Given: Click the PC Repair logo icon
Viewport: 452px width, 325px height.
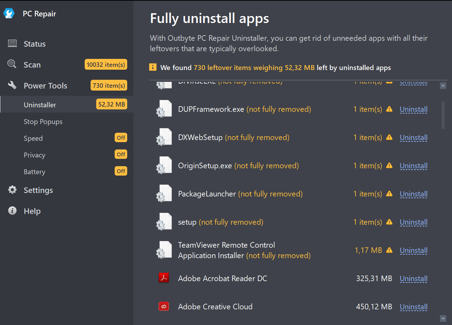Looking at the screenshot, I should [x=9, y=14].
